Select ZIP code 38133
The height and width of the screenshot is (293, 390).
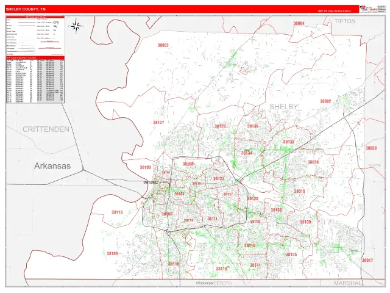coord(288,142)
